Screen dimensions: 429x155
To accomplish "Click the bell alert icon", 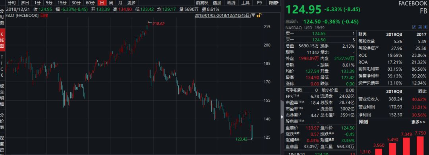I will click(x=420, y=27).
